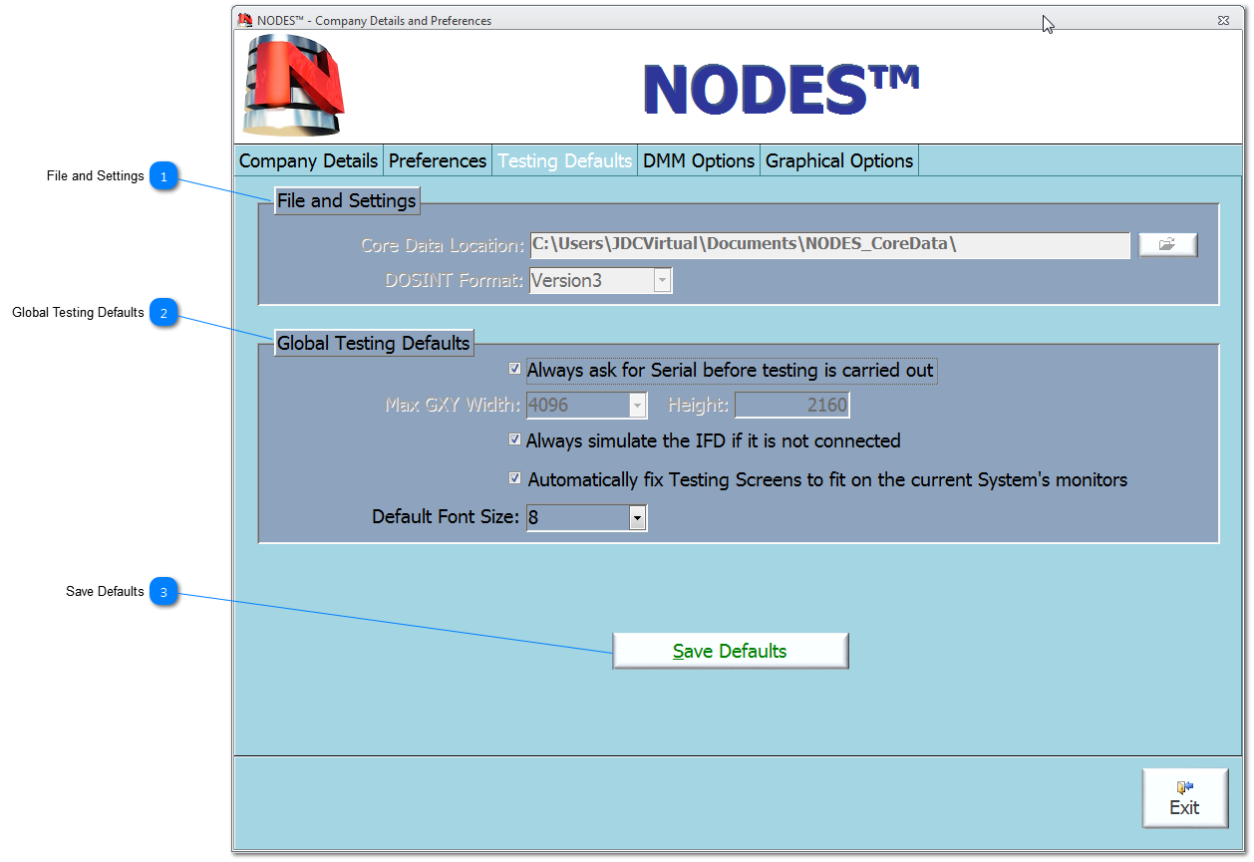
Task: Click annotation badge number 1
Action: (x=163, y=176)
